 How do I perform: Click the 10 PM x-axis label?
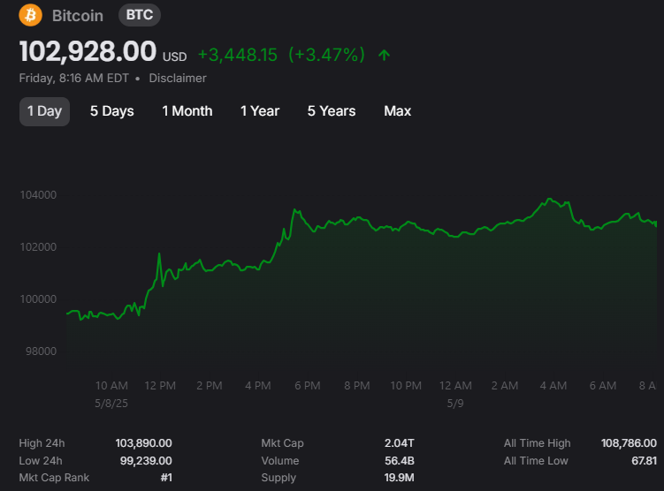pyautogui.click(x=406, y=386)
